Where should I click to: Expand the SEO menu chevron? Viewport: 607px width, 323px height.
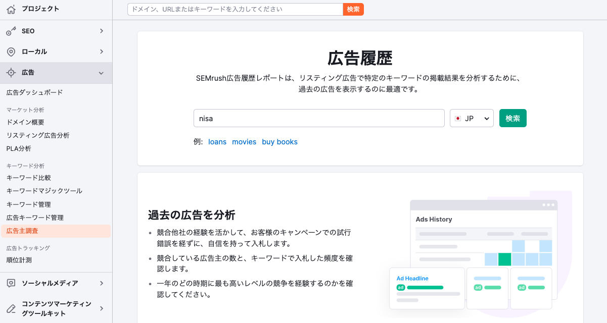click(x=101, y=31)
